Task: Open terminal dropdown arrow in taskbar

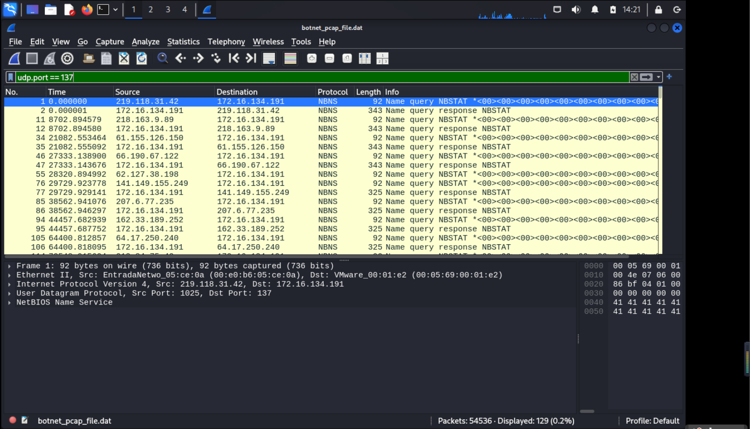Action: (x=115, y=10)
